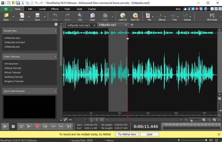Click the thumbs-up like icon
222x142 pixels.
tap(185, 9)
